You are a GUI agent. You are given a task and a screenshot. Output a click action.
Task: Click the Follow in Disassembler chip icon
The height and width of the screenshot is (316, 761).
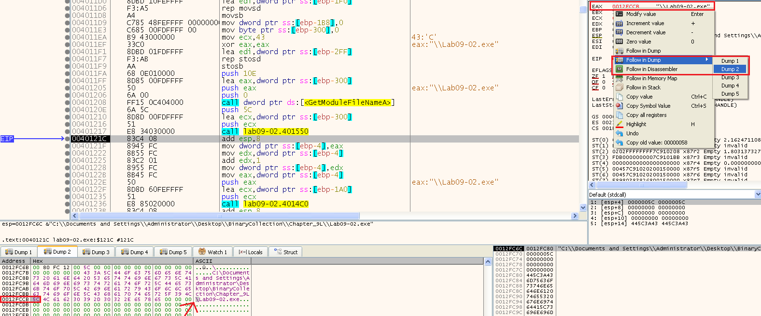(619, 69)
